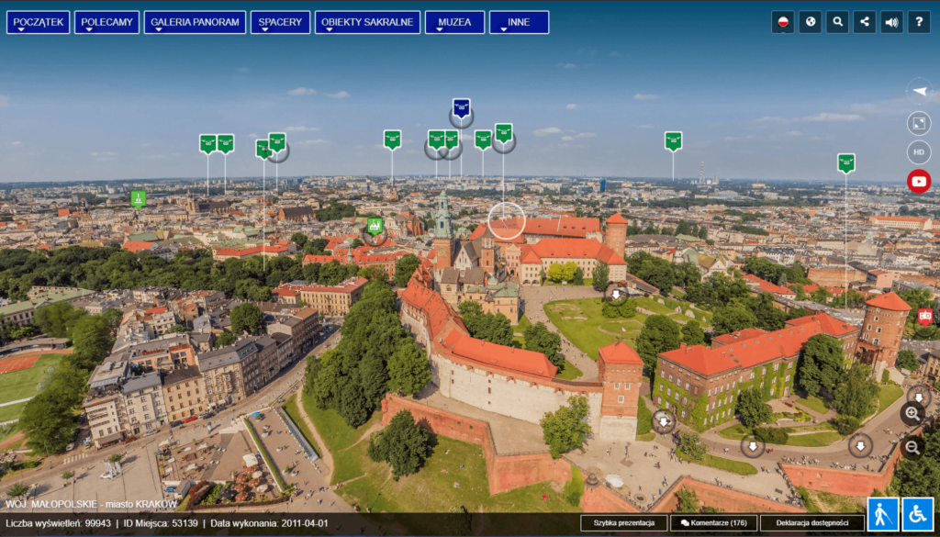Open the POLECAMY dropdown menu
Viewport: 940px width, 537px height.
[x=106, y=22]
